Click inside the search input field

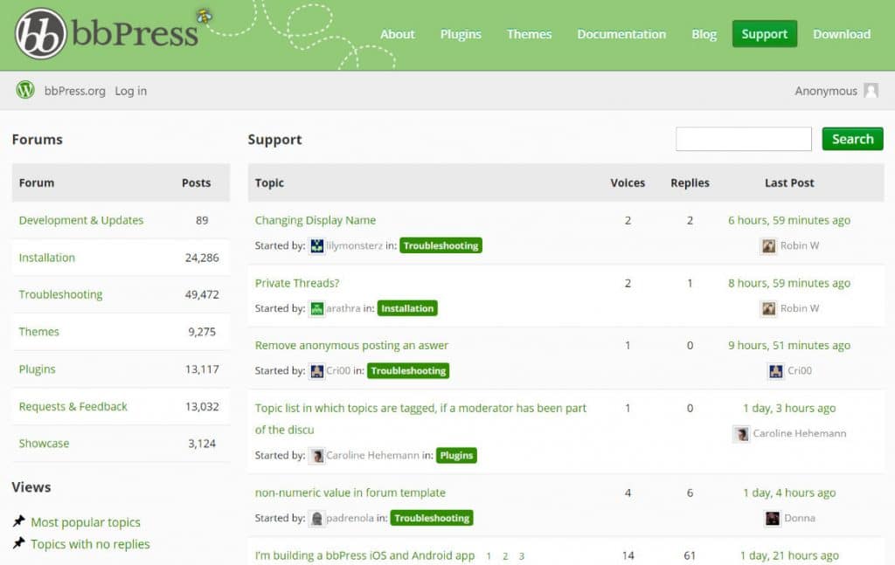(x=743, y=138)
